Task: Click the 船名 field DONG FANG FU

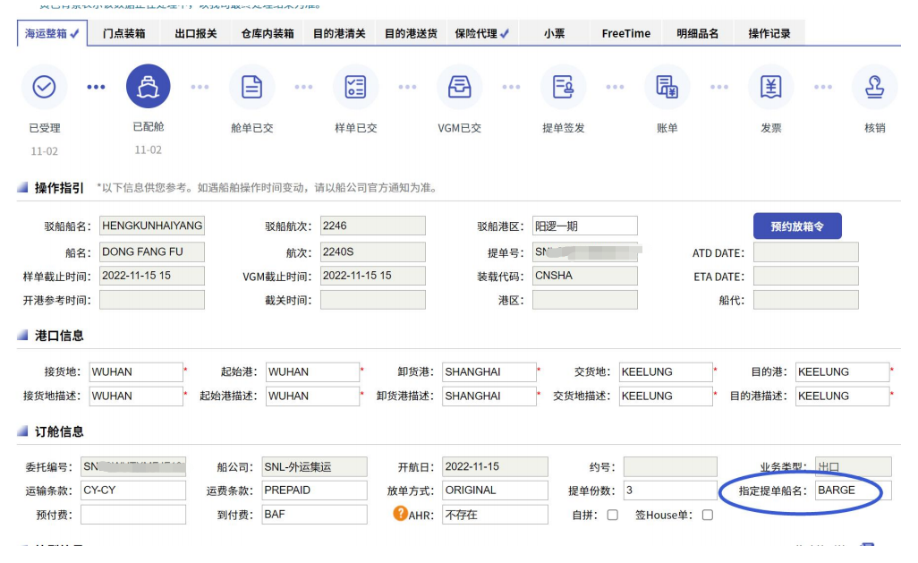Action: click(152, 252)
